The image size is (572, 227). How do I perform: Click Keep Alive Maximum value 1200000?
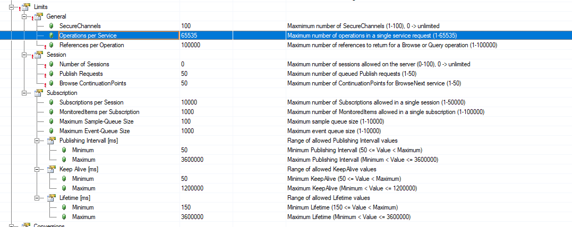(x=192, y=188)
